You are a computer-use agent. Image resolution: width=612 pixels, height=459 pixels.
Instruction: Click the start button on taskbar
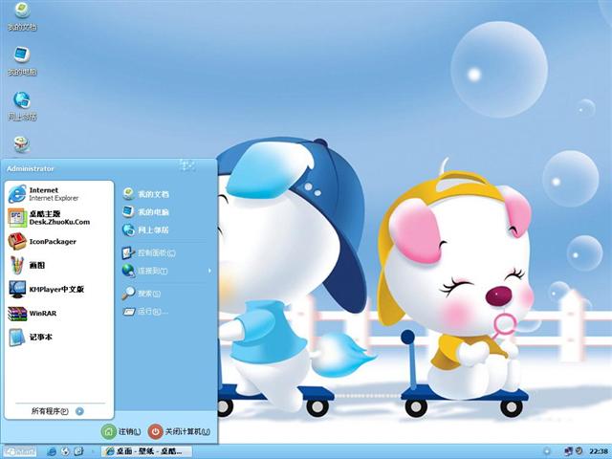[19, 451]
